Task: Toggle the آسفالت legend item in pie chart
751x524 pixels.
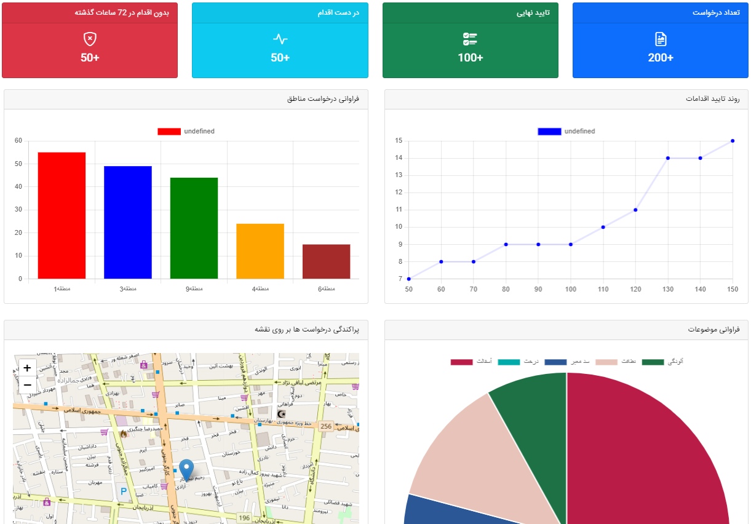Action: 462,362
